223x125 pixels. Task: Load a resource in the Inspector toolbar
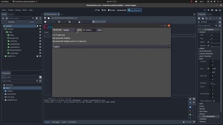pos(203,18)
